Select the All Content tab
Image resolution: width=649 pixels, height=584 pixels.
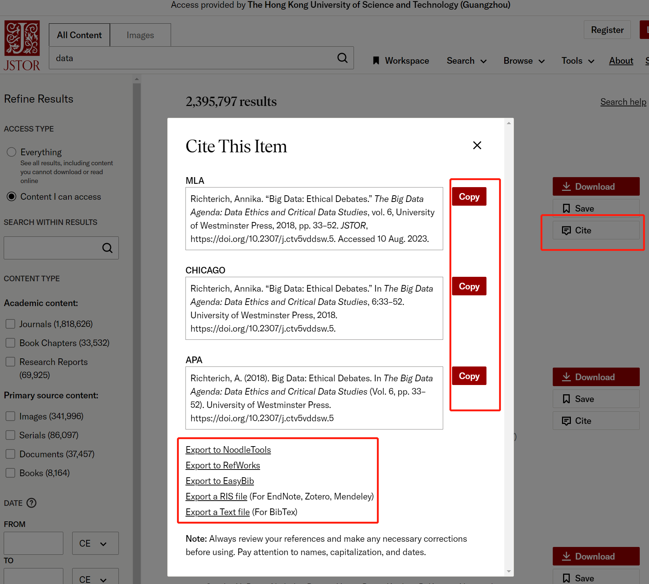pos(79,35)
